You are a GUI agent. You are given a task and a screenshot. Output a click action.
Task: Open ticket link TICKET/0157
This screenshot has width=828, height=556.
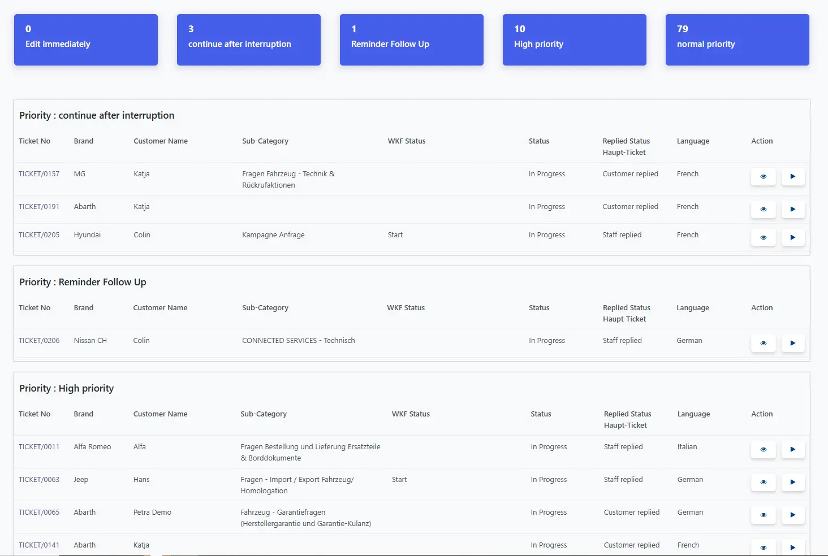39,174
